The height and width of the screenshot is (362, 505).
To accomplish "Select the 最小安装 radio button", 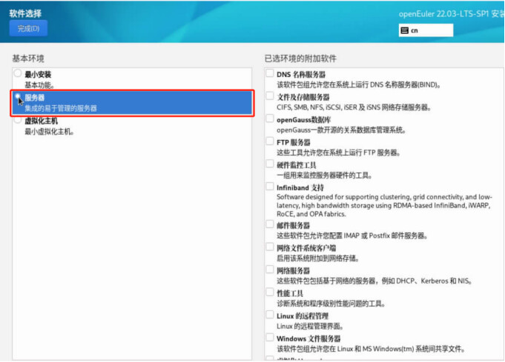I will click(x=18, y=74).
